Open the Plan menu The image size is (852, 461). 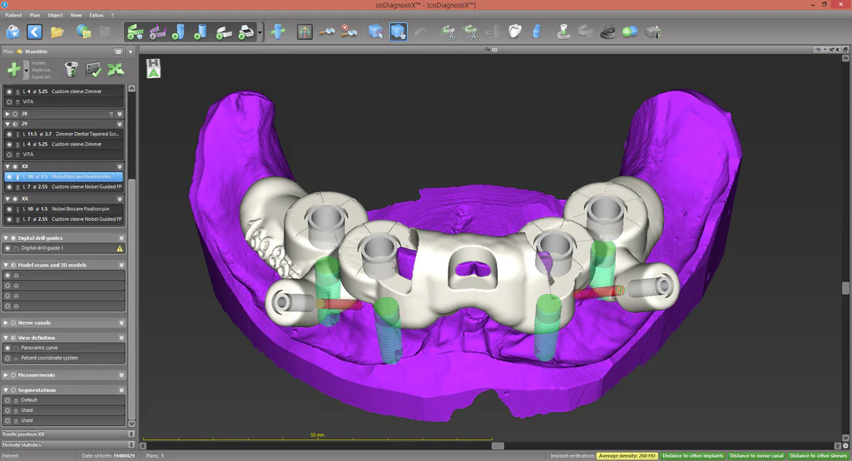[x=35, y=15]
